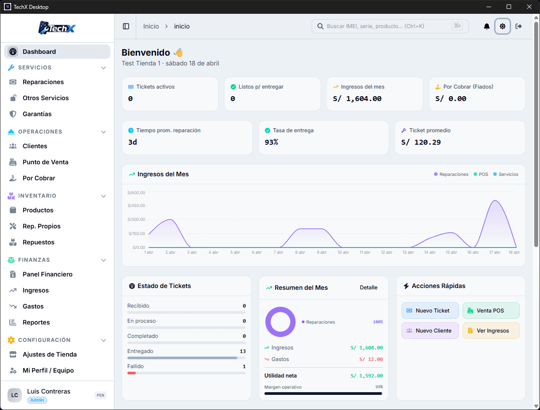Click the Margen operativo progress bar
Viewport: 540px width, 410px height.
(x=323, y=394)
